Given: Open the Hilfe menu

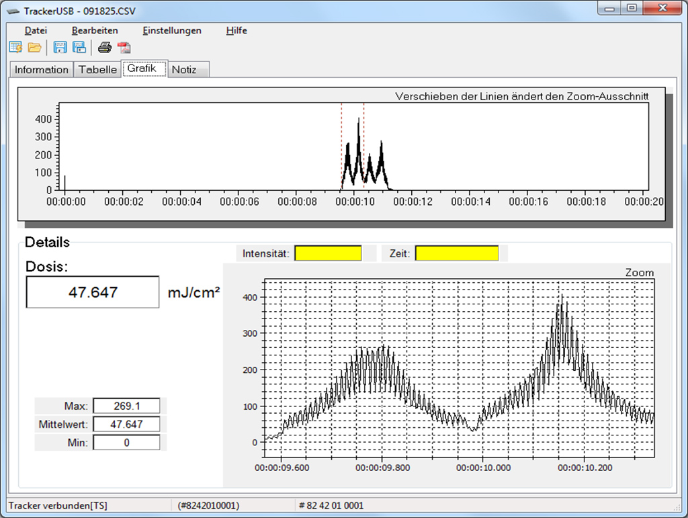Looking at the screenshot, I should pos(236,30).
